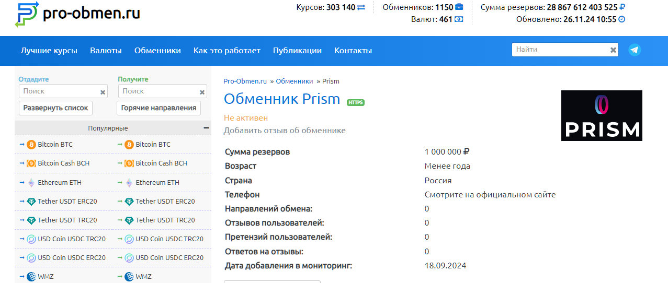Follow the Pro-Obmen.ru breadcrumb link
668x283 pixels.
245,81
